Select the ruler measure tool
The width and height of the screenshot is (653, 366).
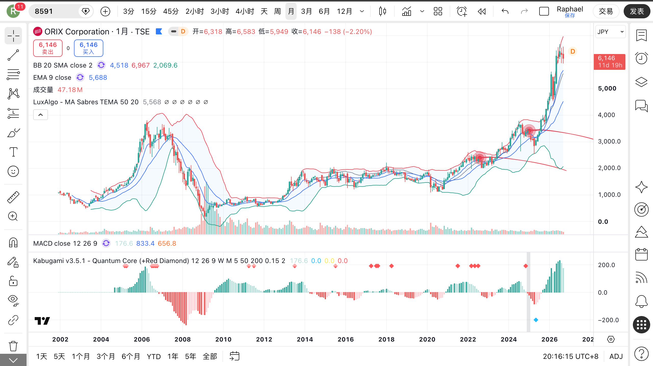pyautogui.click(x=13, y=197)
